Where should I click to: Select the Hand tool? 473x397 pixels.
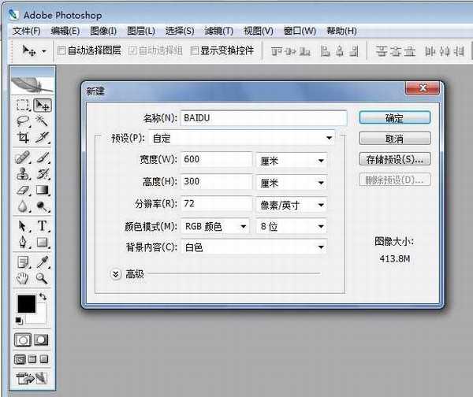(x=23, y=278)
